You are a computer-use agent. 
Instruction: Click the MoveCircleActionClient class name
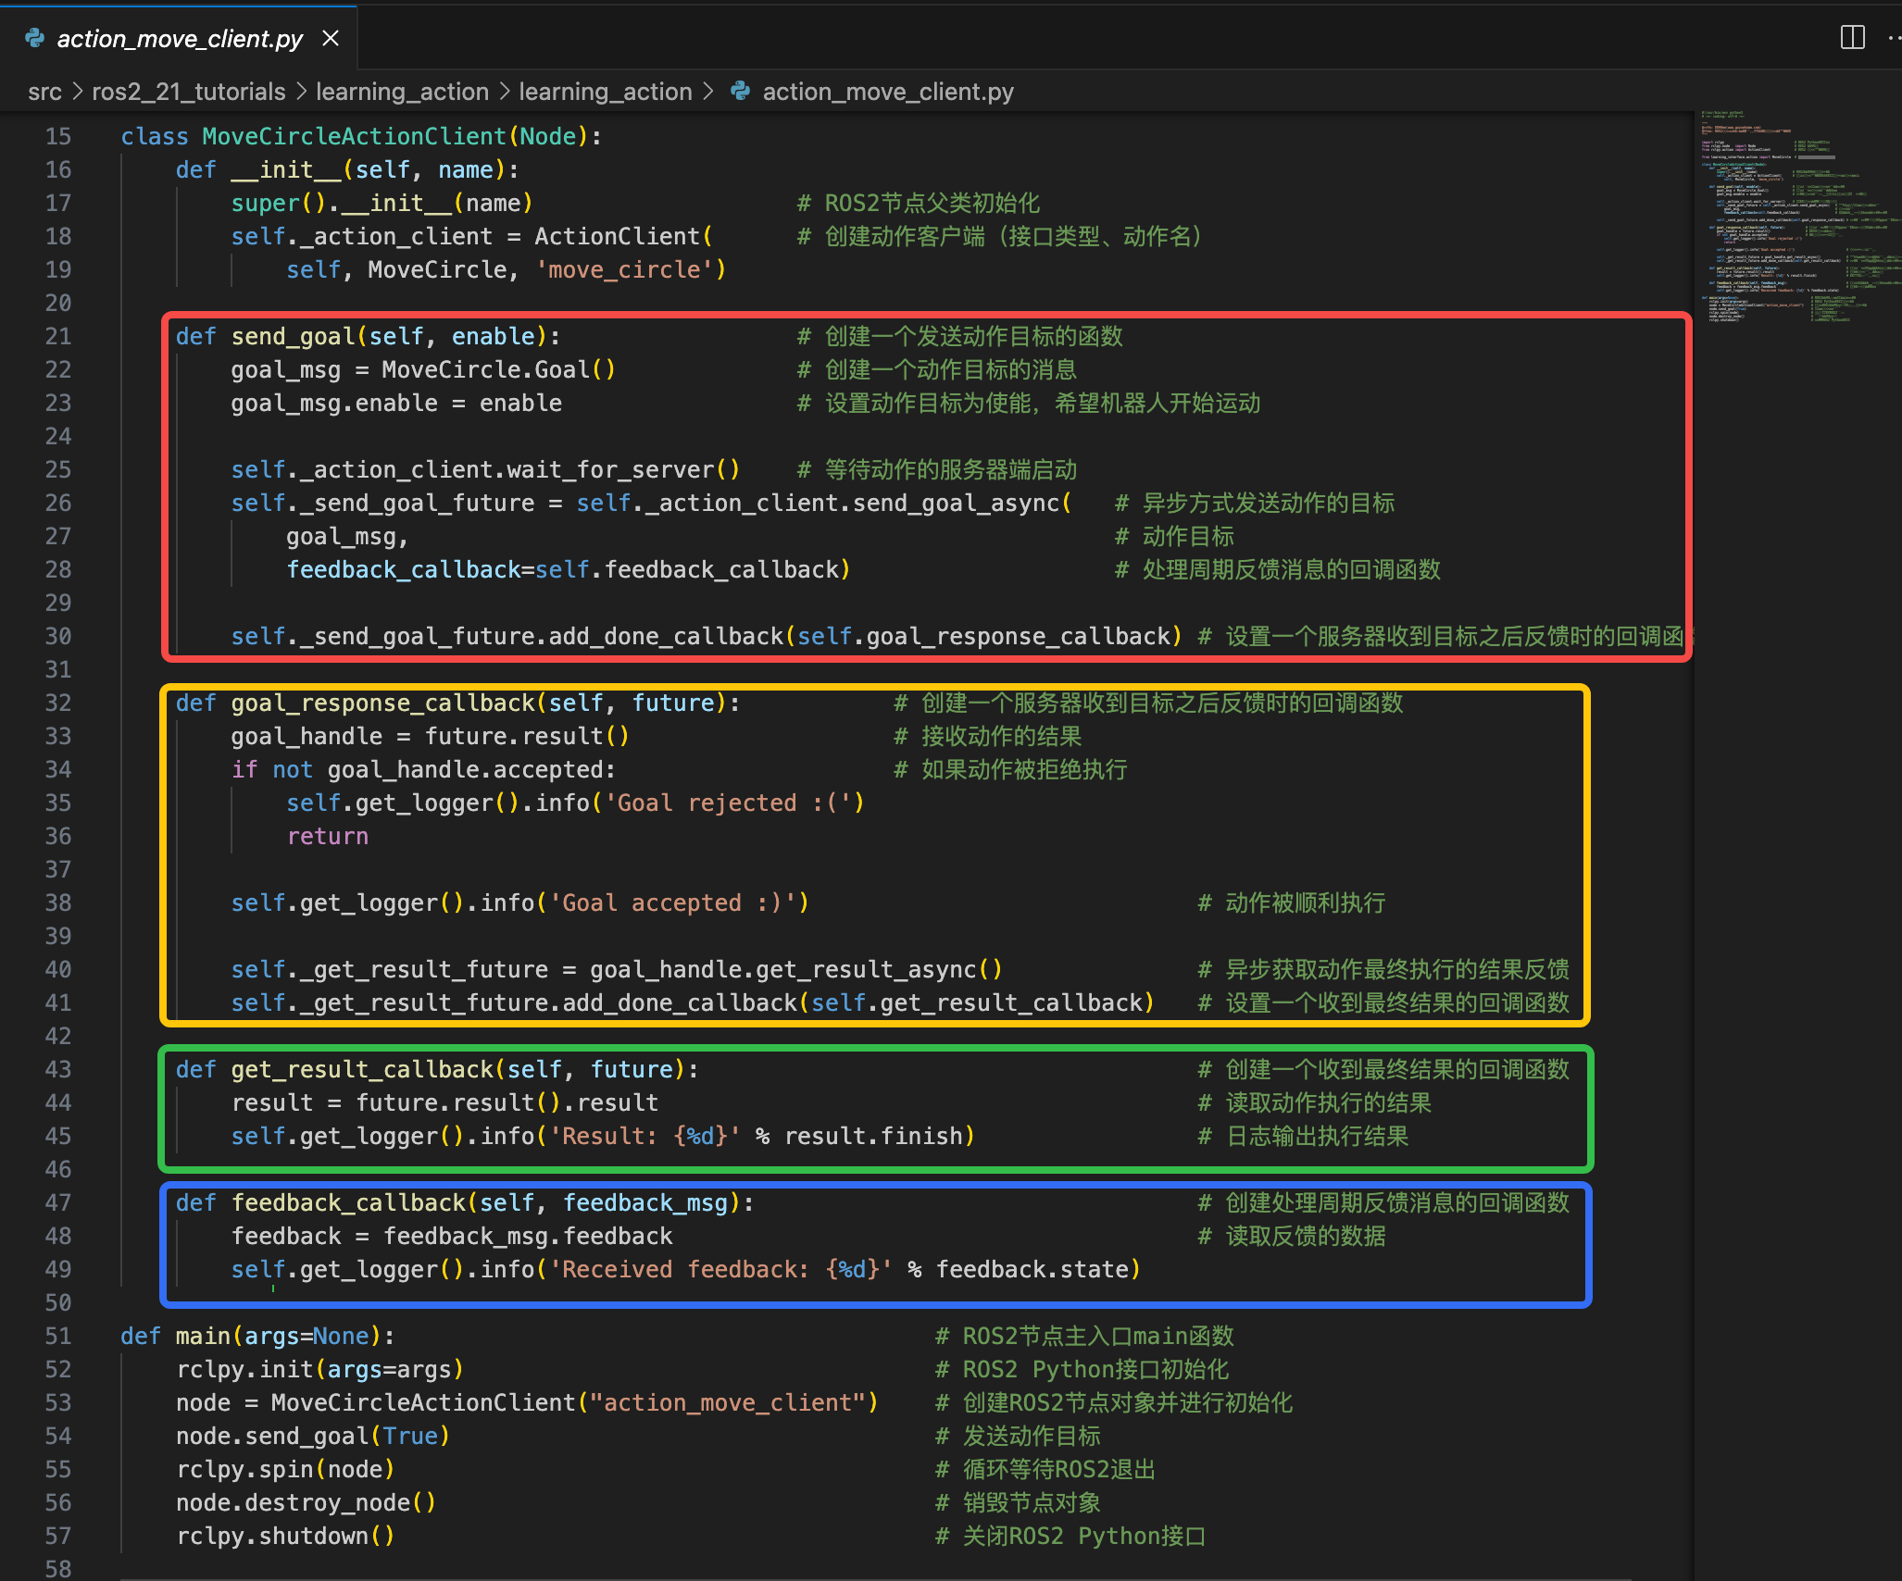click(355, 136)
